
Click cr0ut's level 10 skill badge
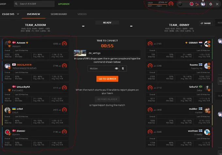tap(64, 110)
